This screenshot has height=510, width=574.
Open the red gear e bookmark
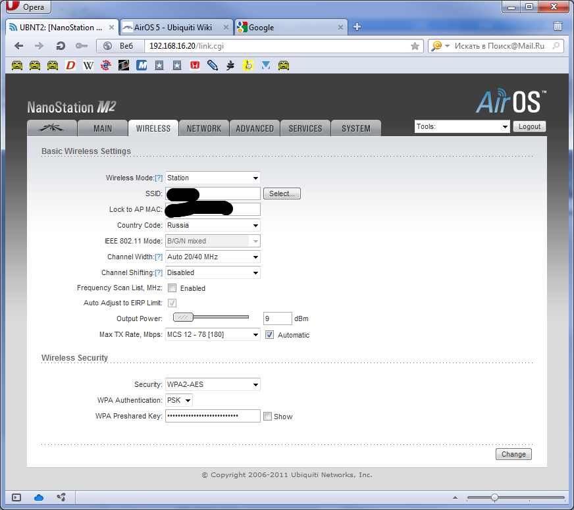click(106, 66)
